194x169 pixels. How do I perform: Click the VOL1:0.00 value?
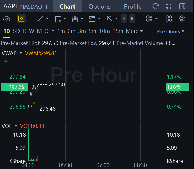tap(32, 126)
